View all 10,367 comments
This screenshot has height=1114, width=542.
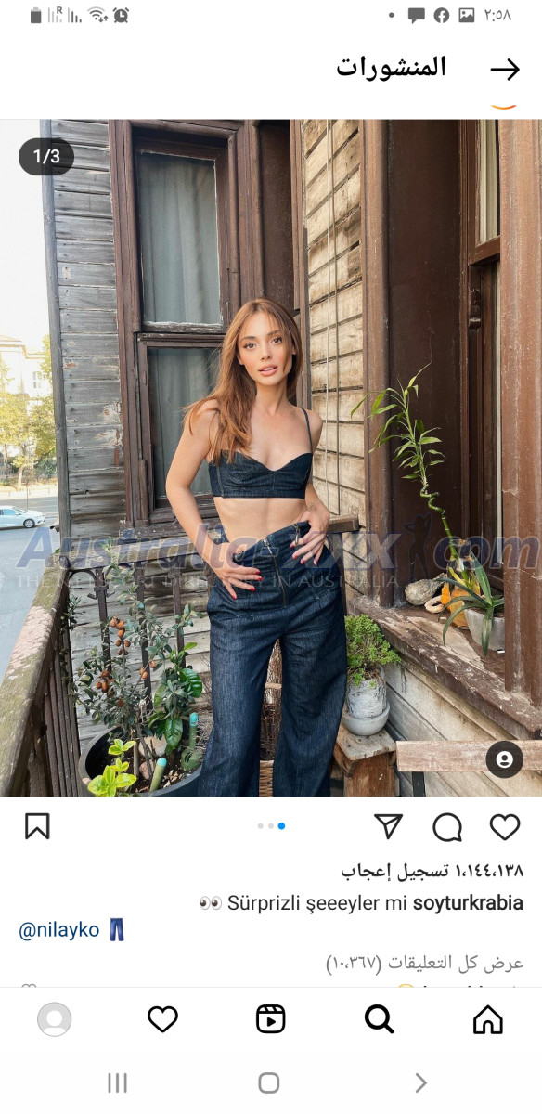[424, 963]
